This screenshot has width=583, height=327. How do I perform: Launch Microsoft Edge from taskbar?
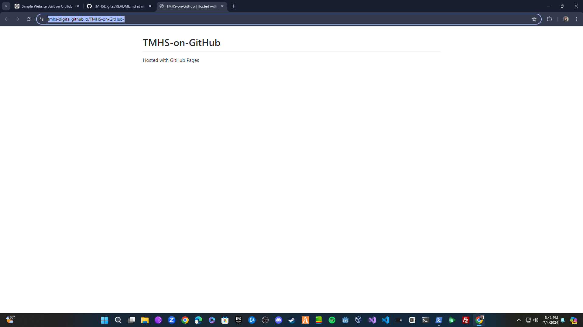[198, 320]
